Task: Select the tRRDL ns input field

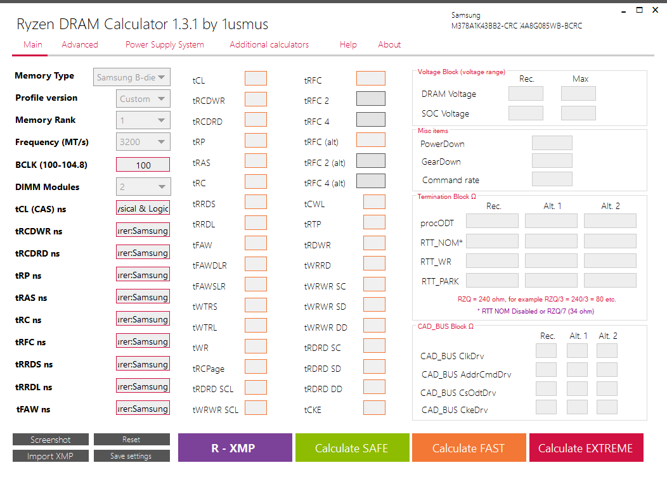Action: pos(143,386)
